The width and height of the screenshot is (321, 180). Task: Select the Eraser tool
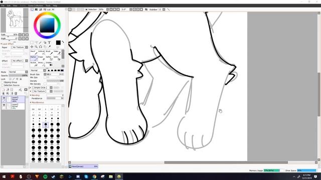[x=42, y=58]
